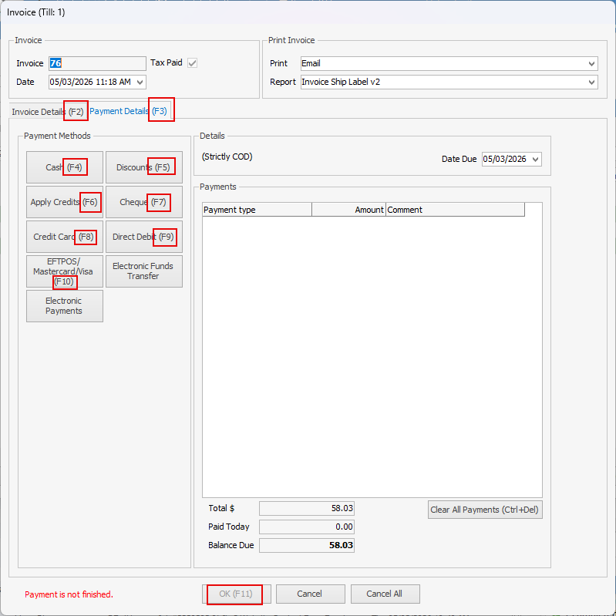Select the Payment Details (F3) tab
The image size is (616, 616).
point(128,111)
